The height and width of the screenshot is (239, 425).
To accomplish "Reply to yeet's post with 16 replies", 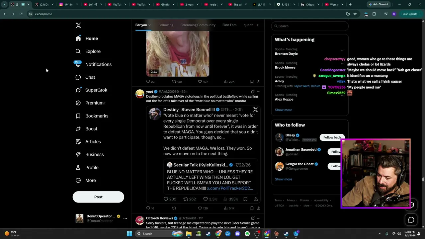I will click(x=150, y=208).
